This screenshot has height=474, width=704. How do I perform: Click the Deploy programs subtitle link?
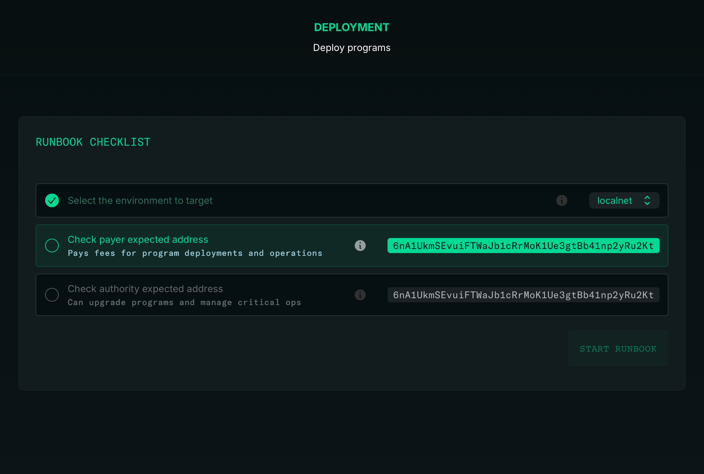(352, 48)
